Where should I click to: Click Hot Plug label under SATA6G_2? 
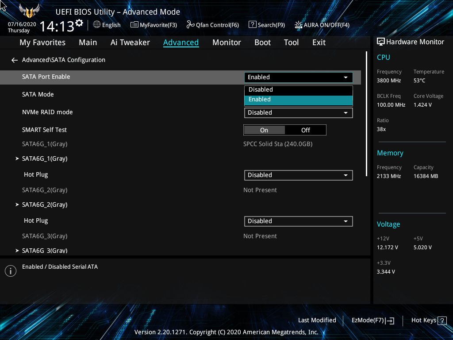pyautogui.click(x=36, y=220)
